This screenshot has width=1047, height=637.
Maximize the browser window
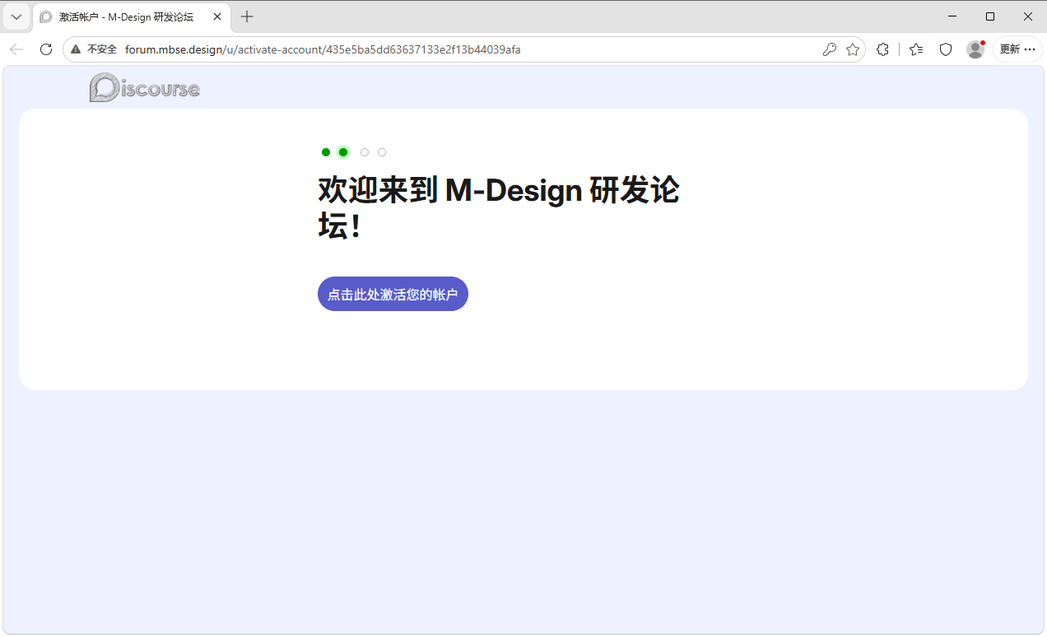click(x=990, y=16)
